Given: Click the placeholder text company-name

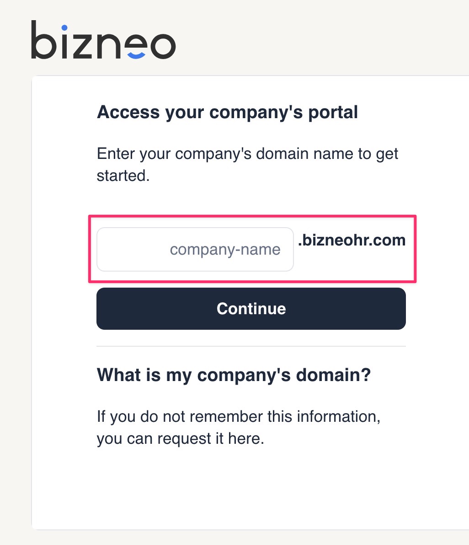Looking at the screenshot, I should (225, 250).
